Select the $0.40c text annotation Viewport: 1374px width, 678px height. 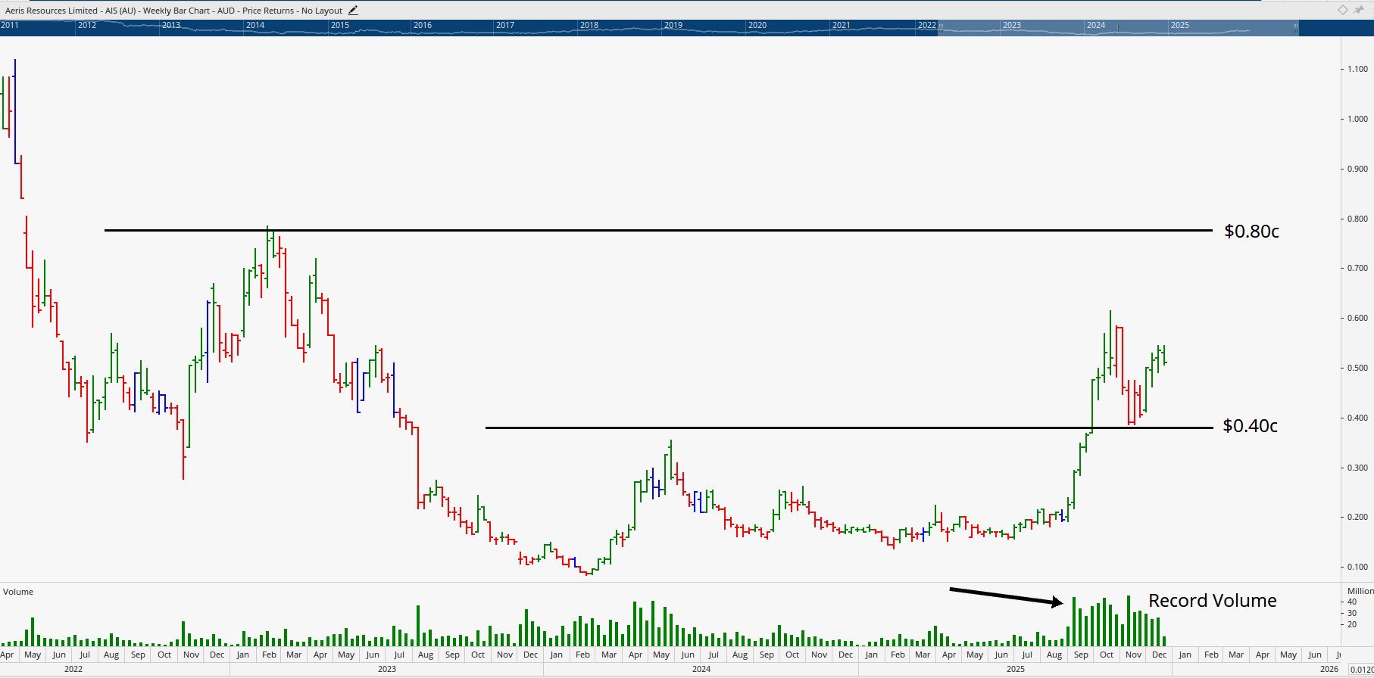click(x=1251, y=426)
